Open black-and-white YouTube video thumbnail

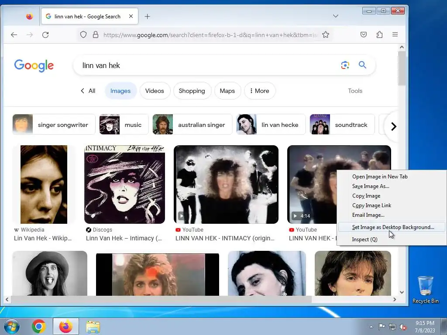pyautogui.click(x=226, y=185)
